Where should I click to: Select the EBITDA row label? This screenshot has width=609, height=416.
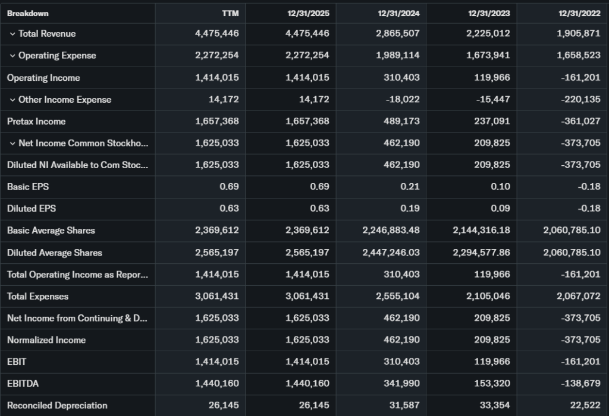[x=23, y=383]
